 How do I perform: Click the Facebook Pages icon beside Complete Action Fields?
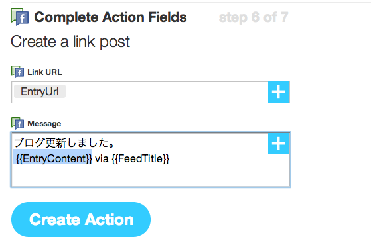[x=20, y=17]
